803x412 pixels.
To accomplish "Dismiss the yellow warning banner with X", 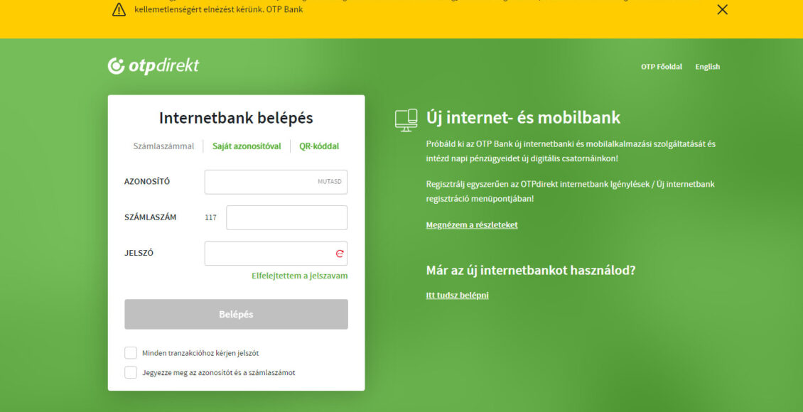I will [x=722, y=10].
